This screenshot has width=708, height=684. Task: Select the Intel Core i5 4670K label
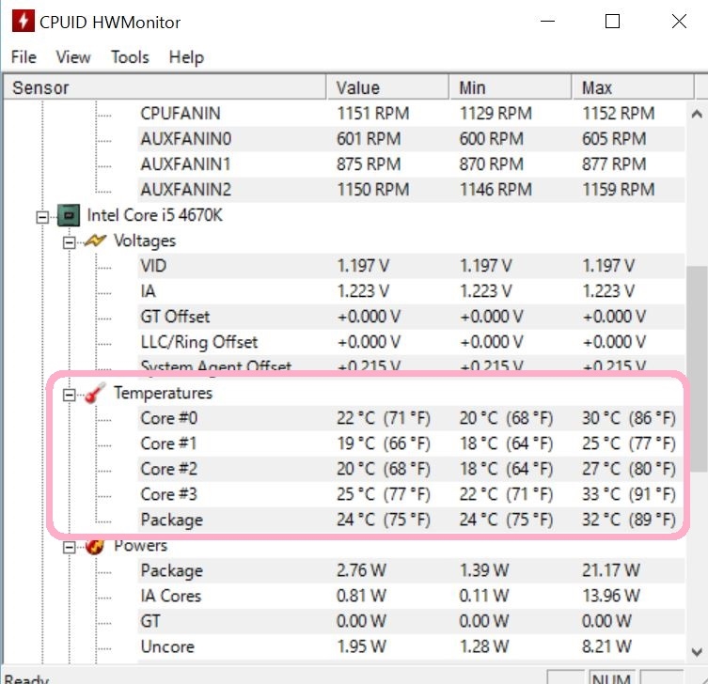pyautogui.click(x=154, y=215)
